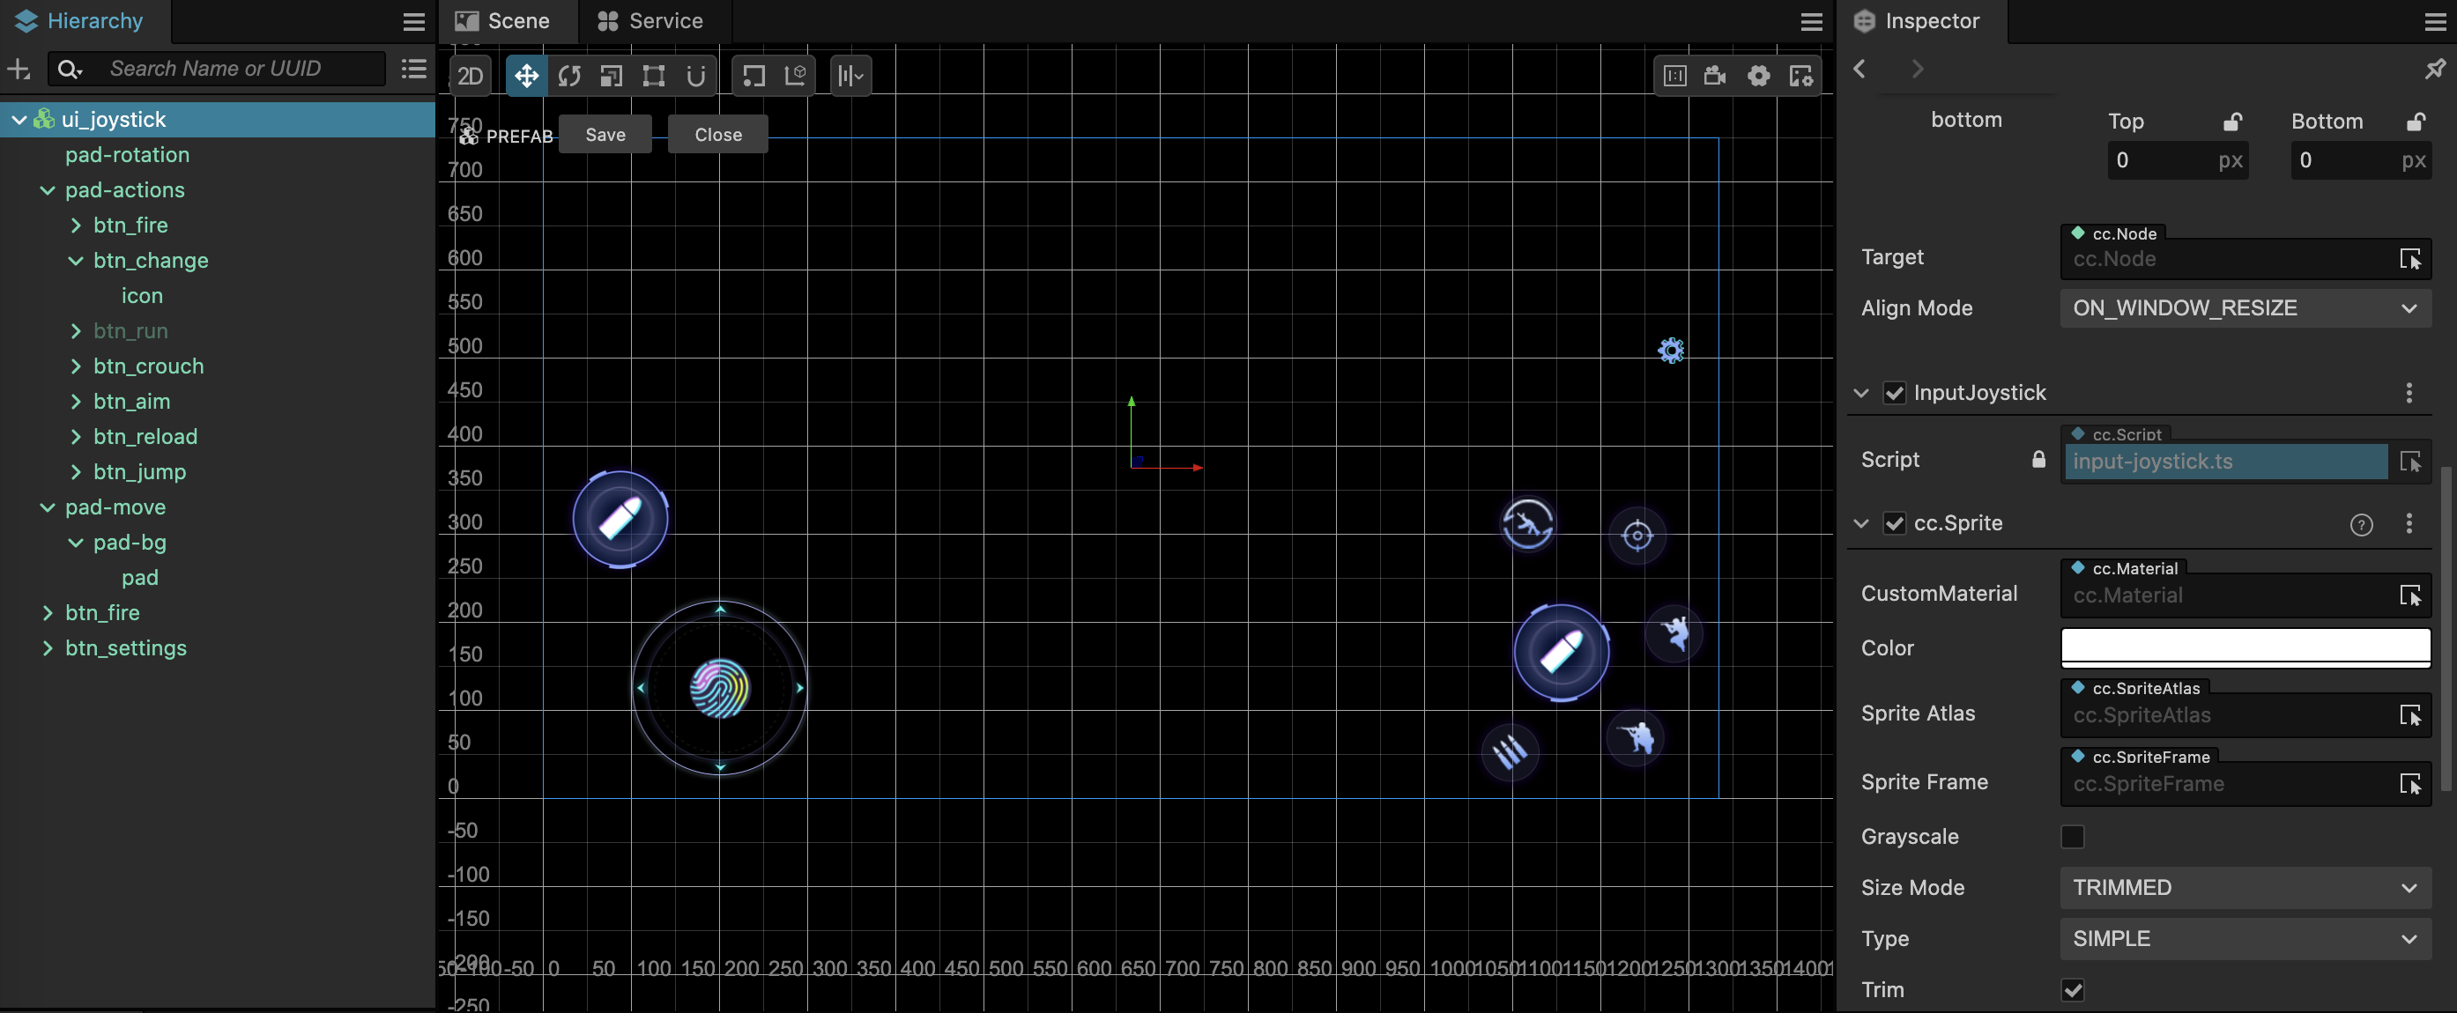Switch to the Service tab
The width and height of the screenshot is (2457, 1013).
[x=650, y=21]
